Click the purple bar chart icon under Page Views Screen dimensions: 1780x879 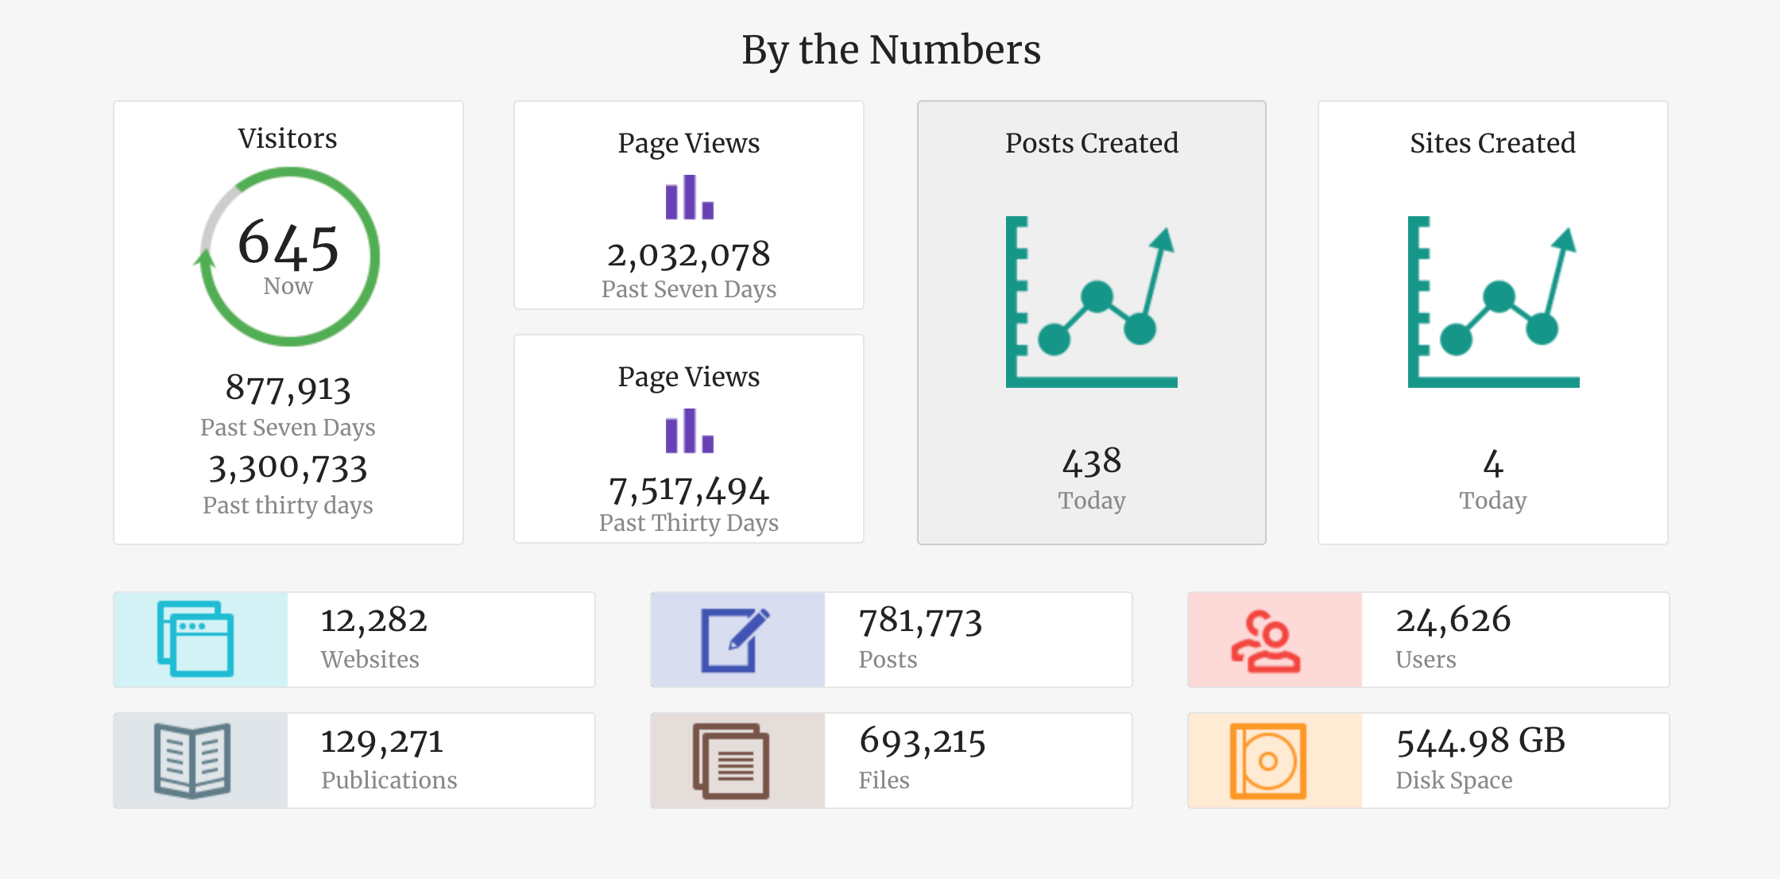(688, 199)
